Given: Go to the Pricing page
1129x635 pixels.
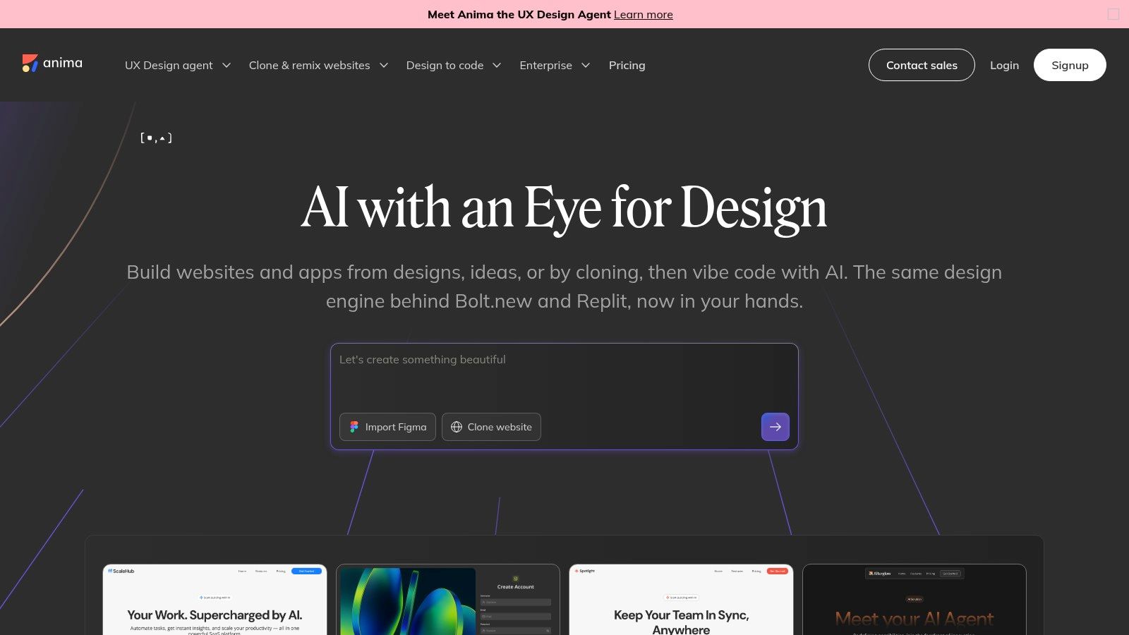Looking at the screenshot, I should pyautogui.click(x=627, y=65).
